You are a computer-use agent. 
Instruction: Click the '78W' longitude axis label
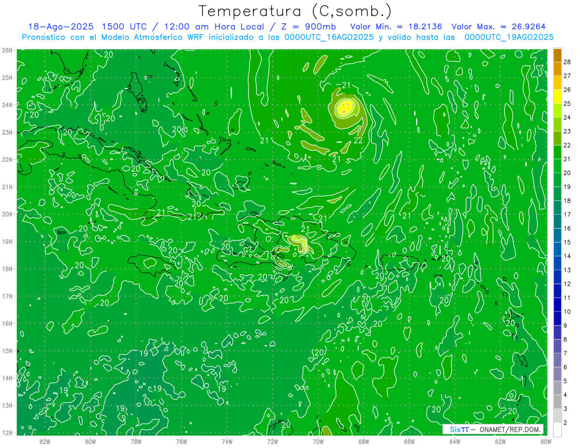[136, 441]
